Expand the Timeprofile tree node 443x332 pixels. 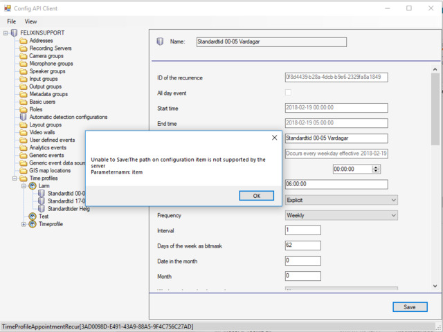coord(24,224)
